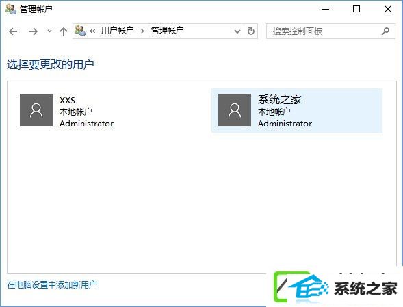Select the 系统之家 account avatar
The width and height of the screenshot is (403, 307).
(235, 110)
